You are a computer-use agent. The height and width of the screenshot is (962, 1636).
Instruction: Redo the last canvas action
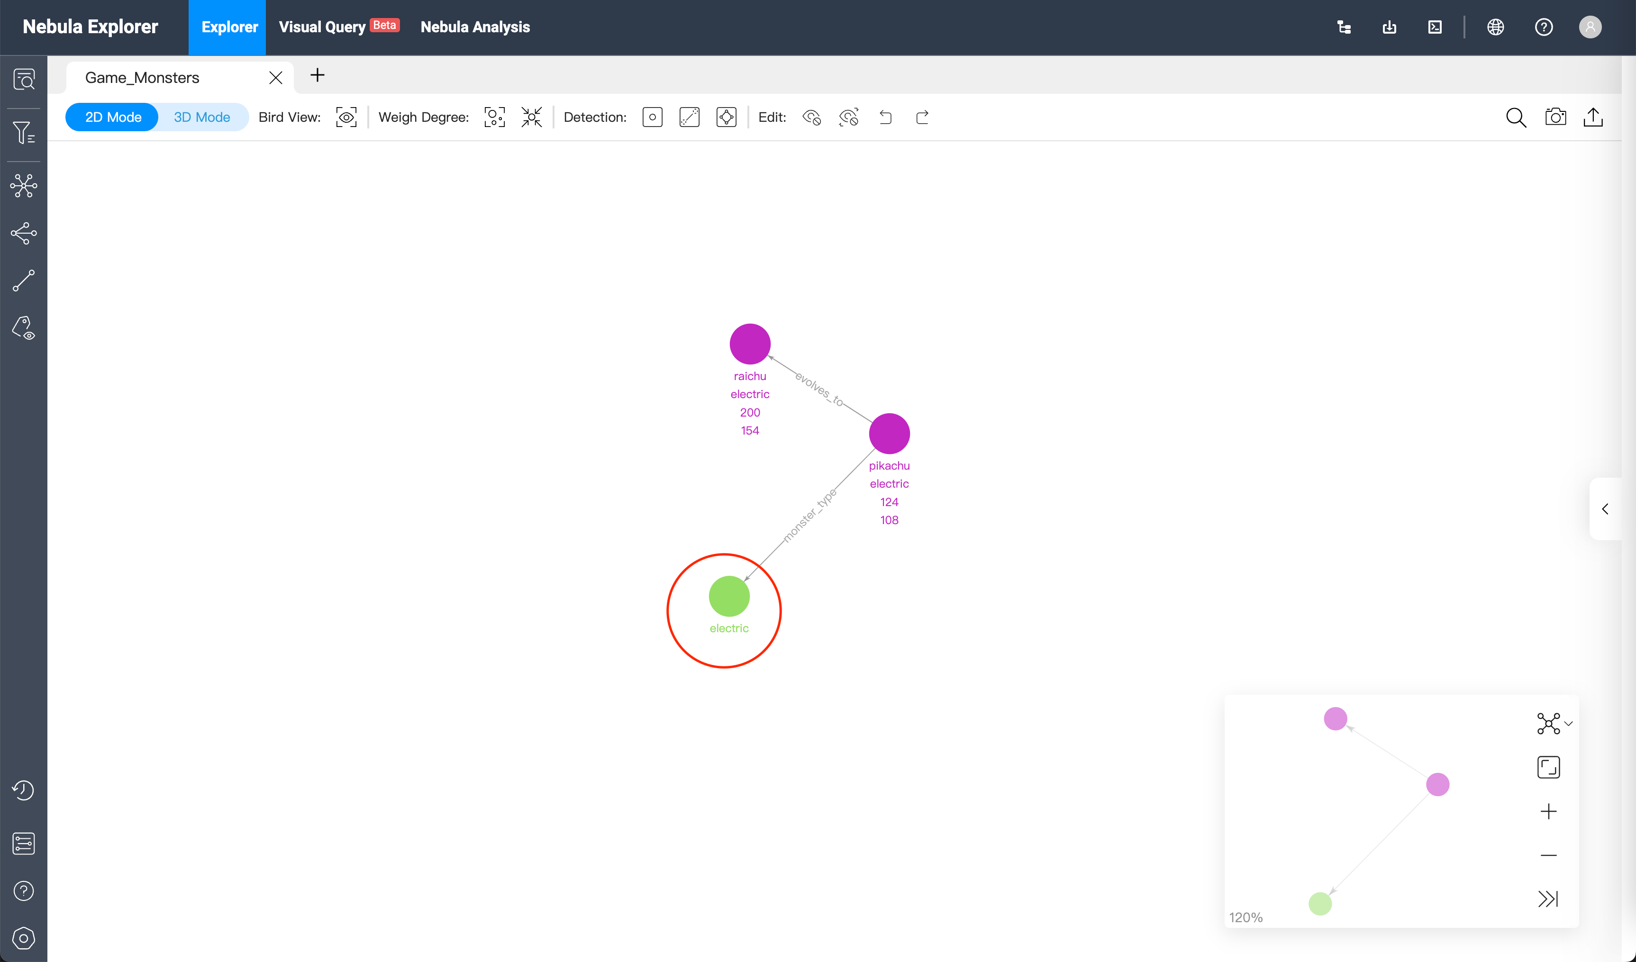click(x=923, y=117)
